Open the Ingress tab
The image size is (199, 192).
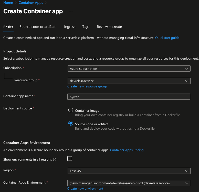click(70, 27)
